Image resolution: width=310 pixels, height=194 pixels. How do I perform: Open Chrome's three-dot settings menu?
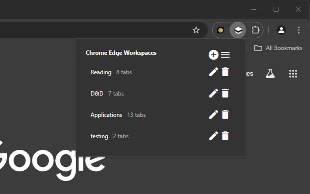299,30
